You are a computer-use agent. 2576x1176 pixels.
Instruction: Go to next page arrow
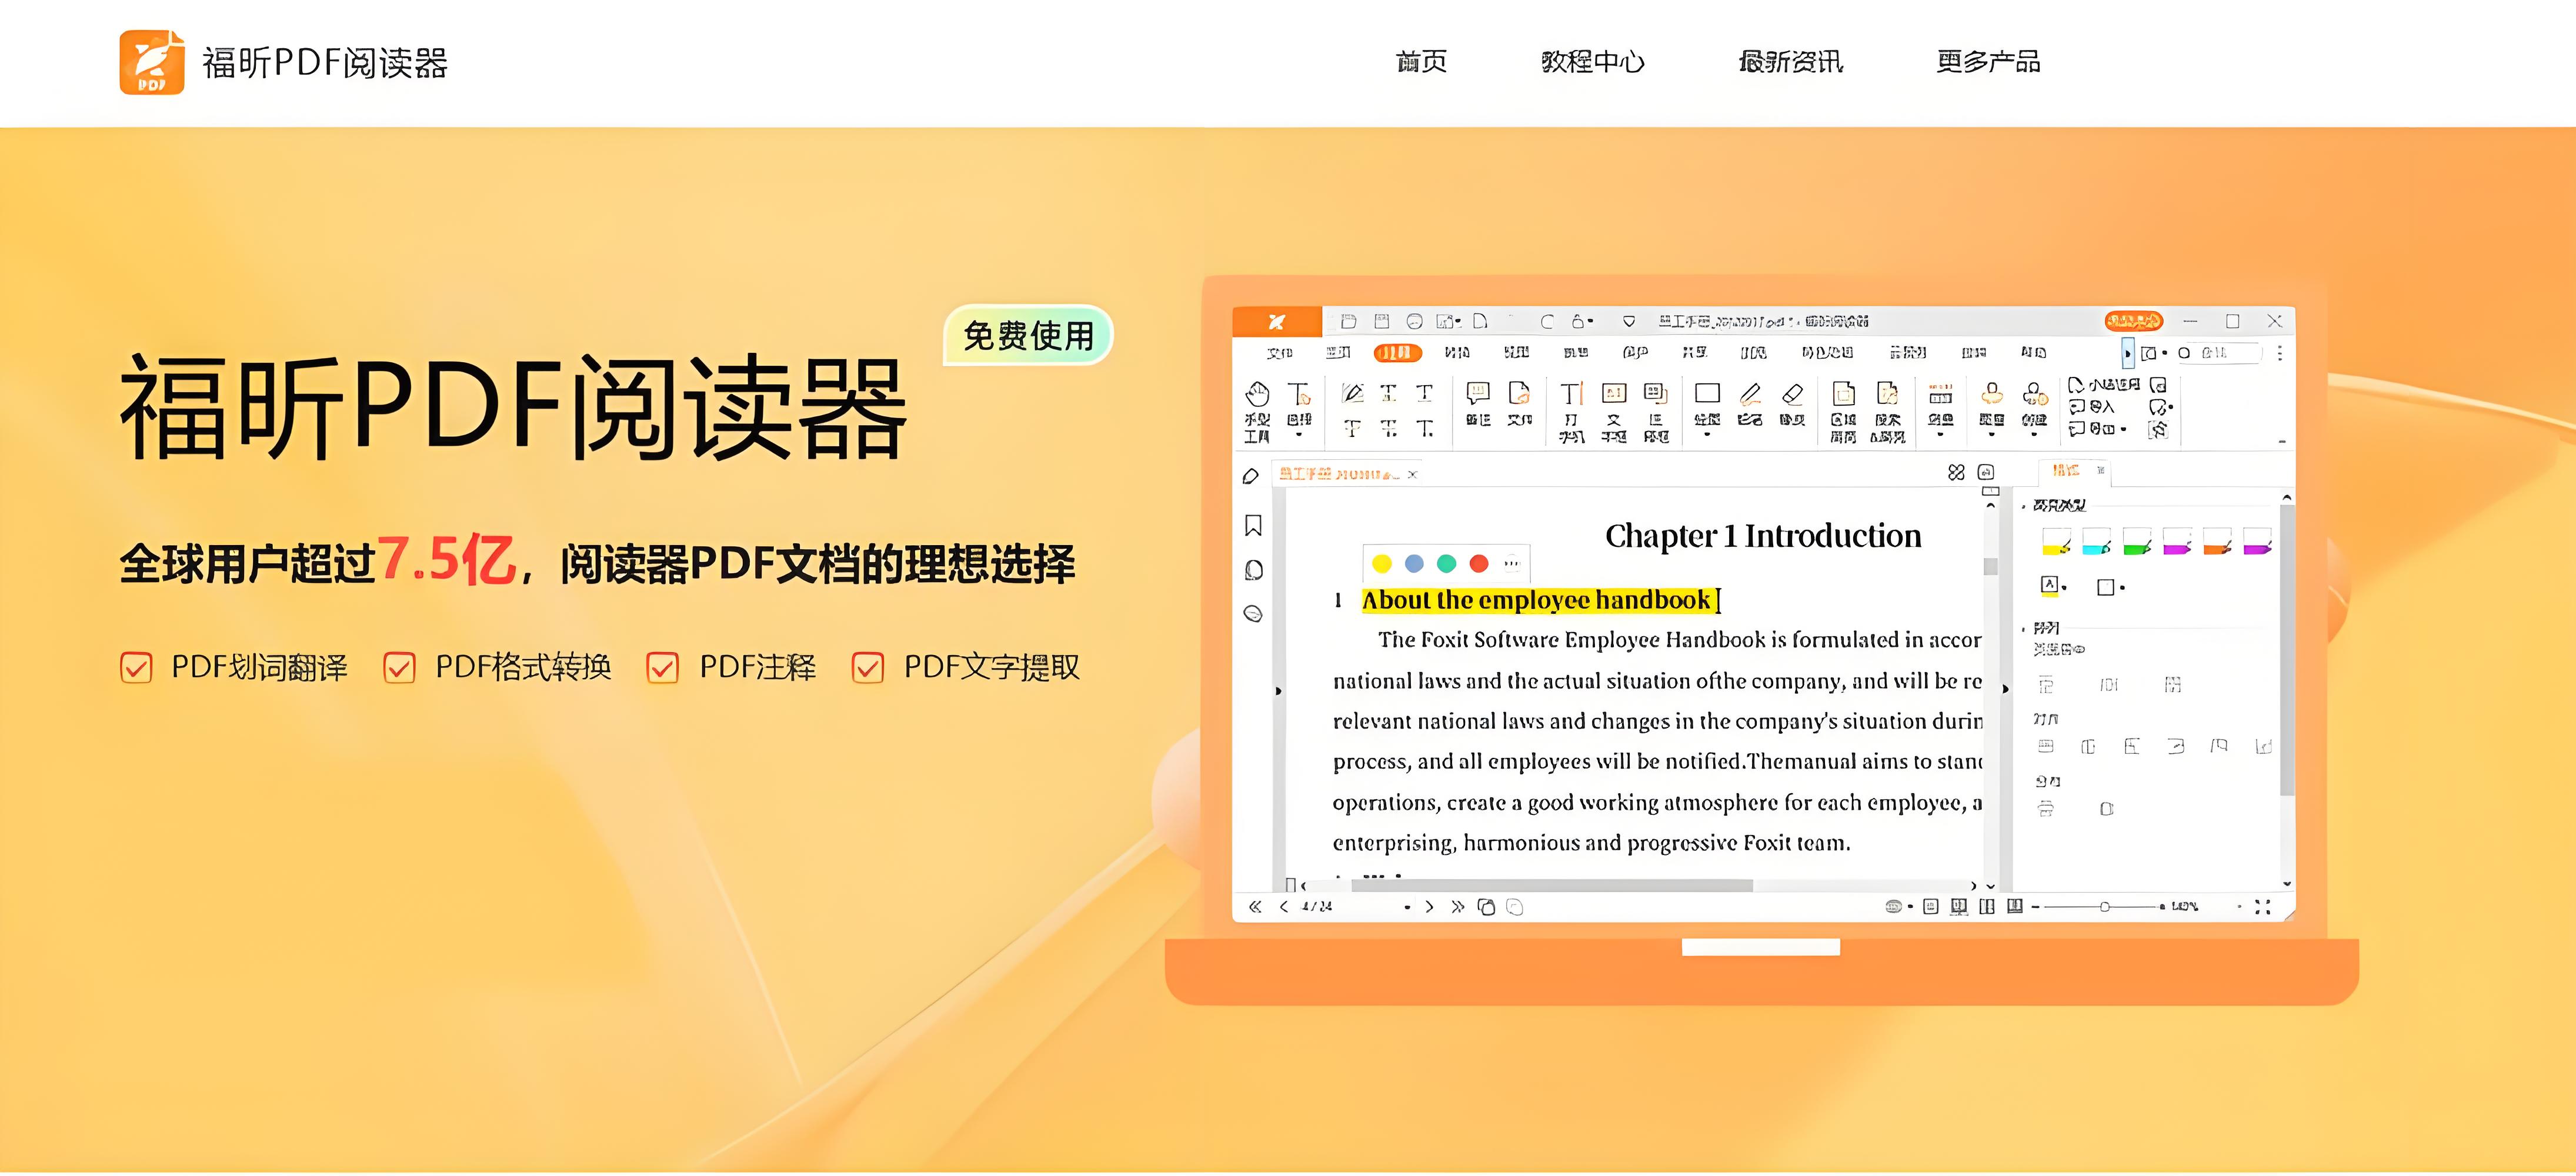point(1429,907)
